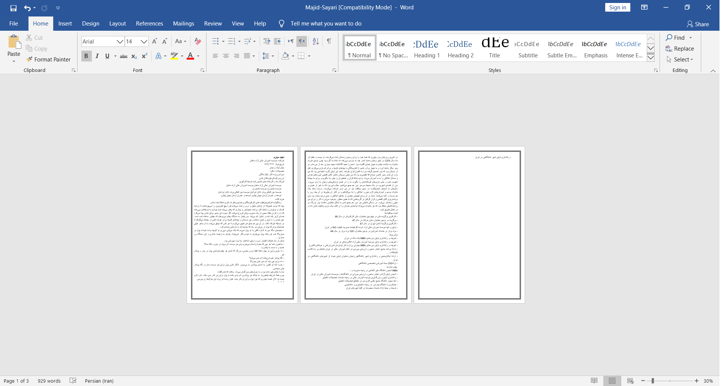This screenshot has width=721, height=386.
Task: Click the Borders icon
Action: (301, 56)
